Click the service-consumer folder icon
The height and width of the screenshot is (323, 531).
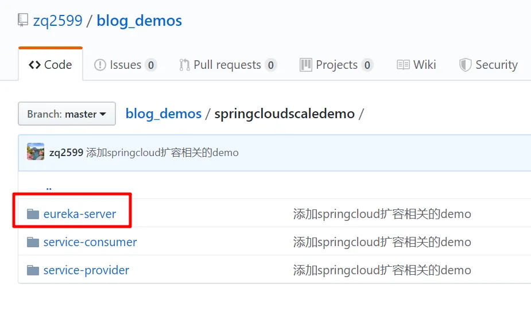point(33,242)
